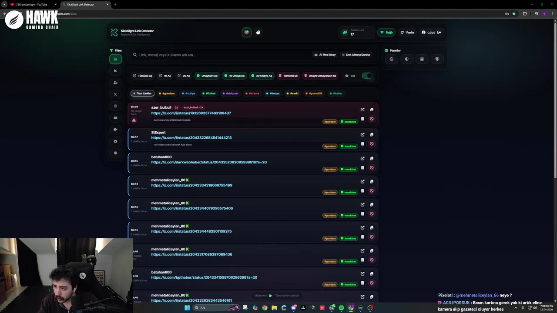Click 10 Onaylı Aç button

(x=234, y=76)
